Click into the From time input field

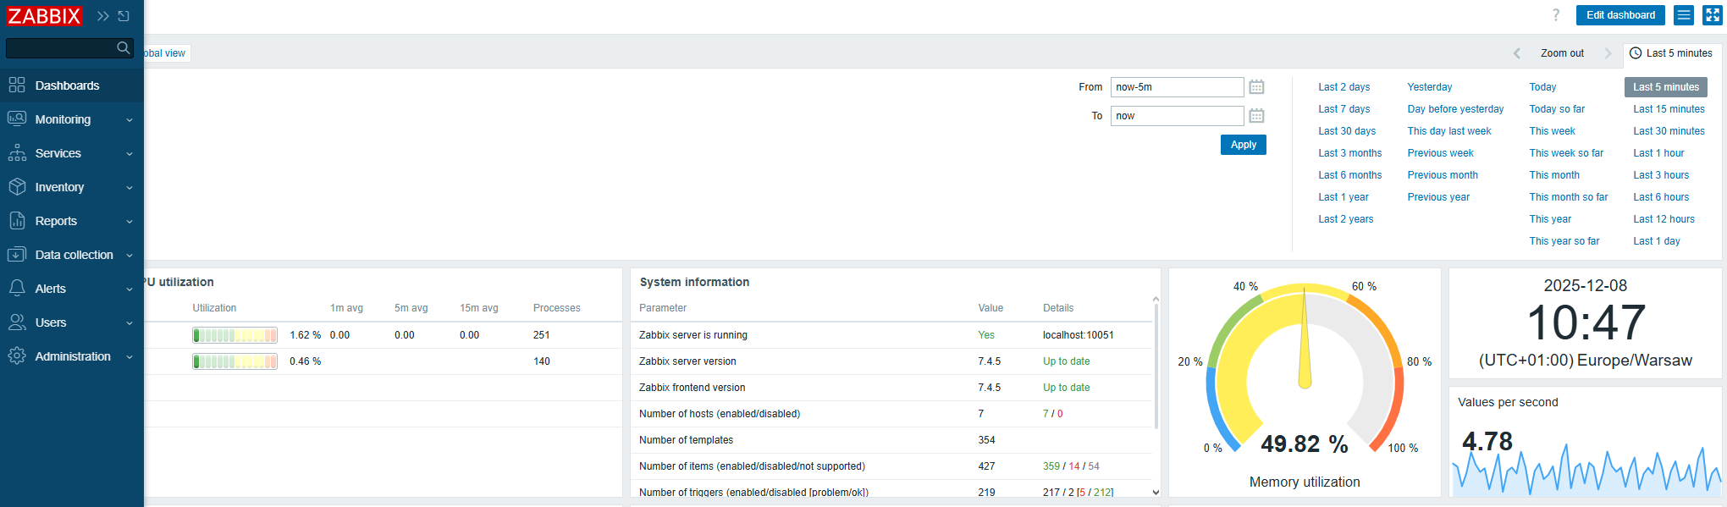coord(1176,87)
